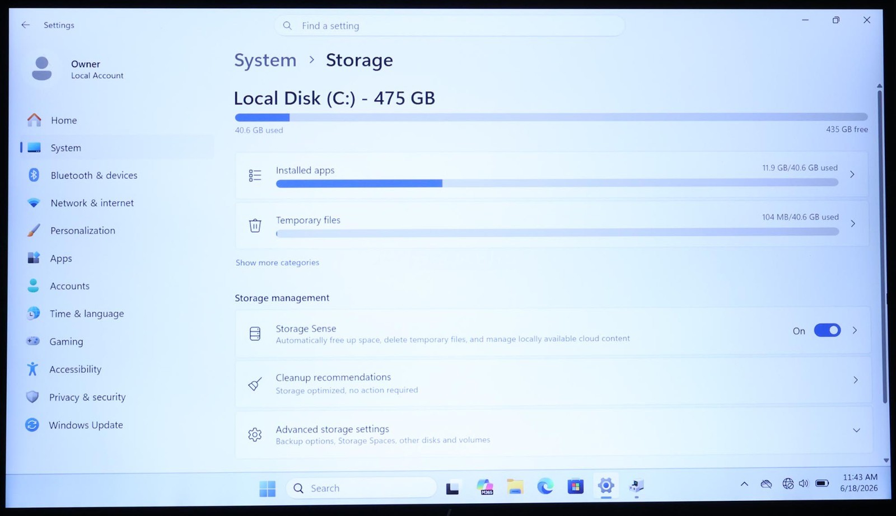Turn off the Storage Sense toggle
Screen dimensions: 896x516
click(x=827, y=330)
